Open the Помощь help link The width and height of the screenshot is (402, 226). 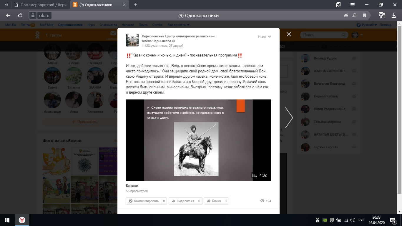click(386, 25)
